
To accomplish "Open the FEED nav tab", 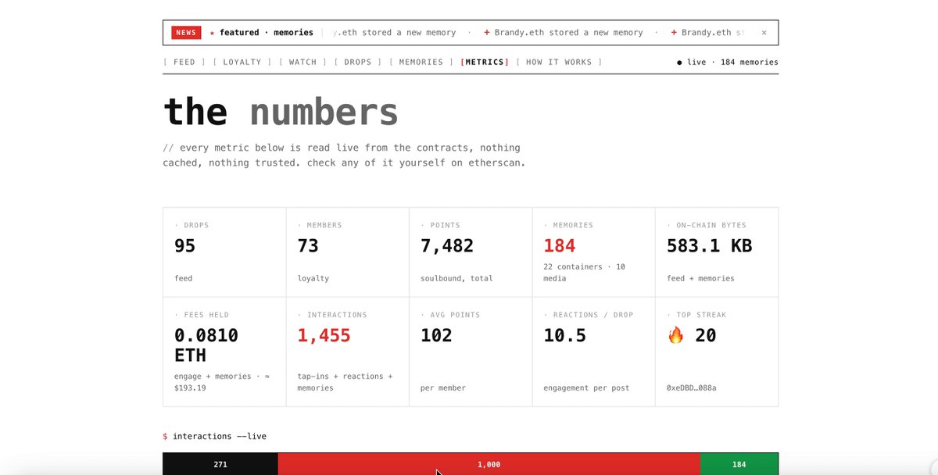I will pos(184,62).
